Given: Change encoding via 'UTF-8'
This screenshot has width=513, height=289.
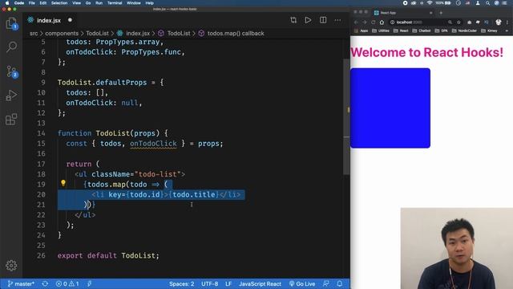Looking at the screenshot, I should (x=210, y=283).
